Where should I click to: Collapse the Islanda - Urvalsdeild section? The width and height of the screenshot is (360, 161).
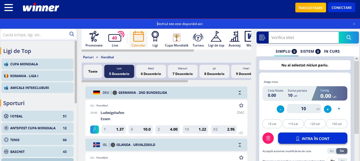[240, 145]
